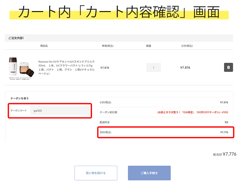
Task: Click the quantity field showing 1
Action: (x=154, y=67)
